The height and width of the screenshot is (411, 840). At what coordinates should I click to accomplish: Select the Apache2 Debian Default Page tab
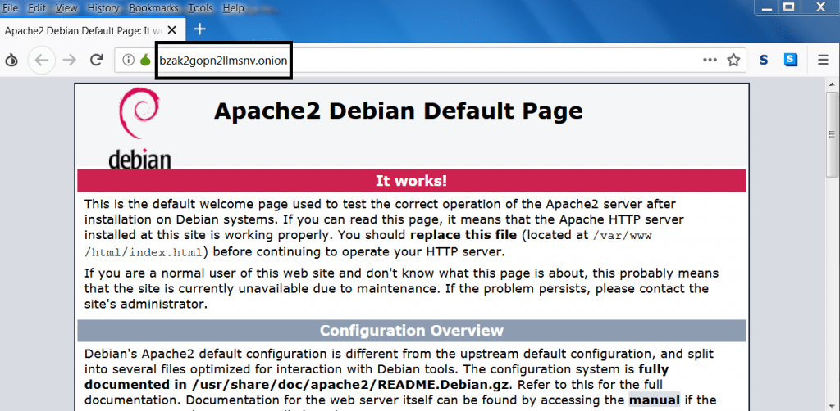click(x=93, y=30)
